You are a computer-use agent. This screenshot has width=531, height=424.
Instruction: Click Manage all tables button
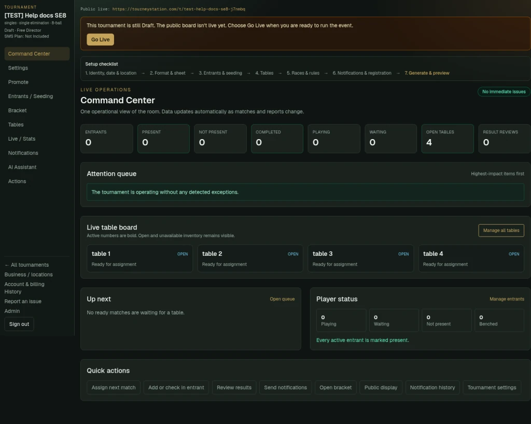tap(501, 230)
